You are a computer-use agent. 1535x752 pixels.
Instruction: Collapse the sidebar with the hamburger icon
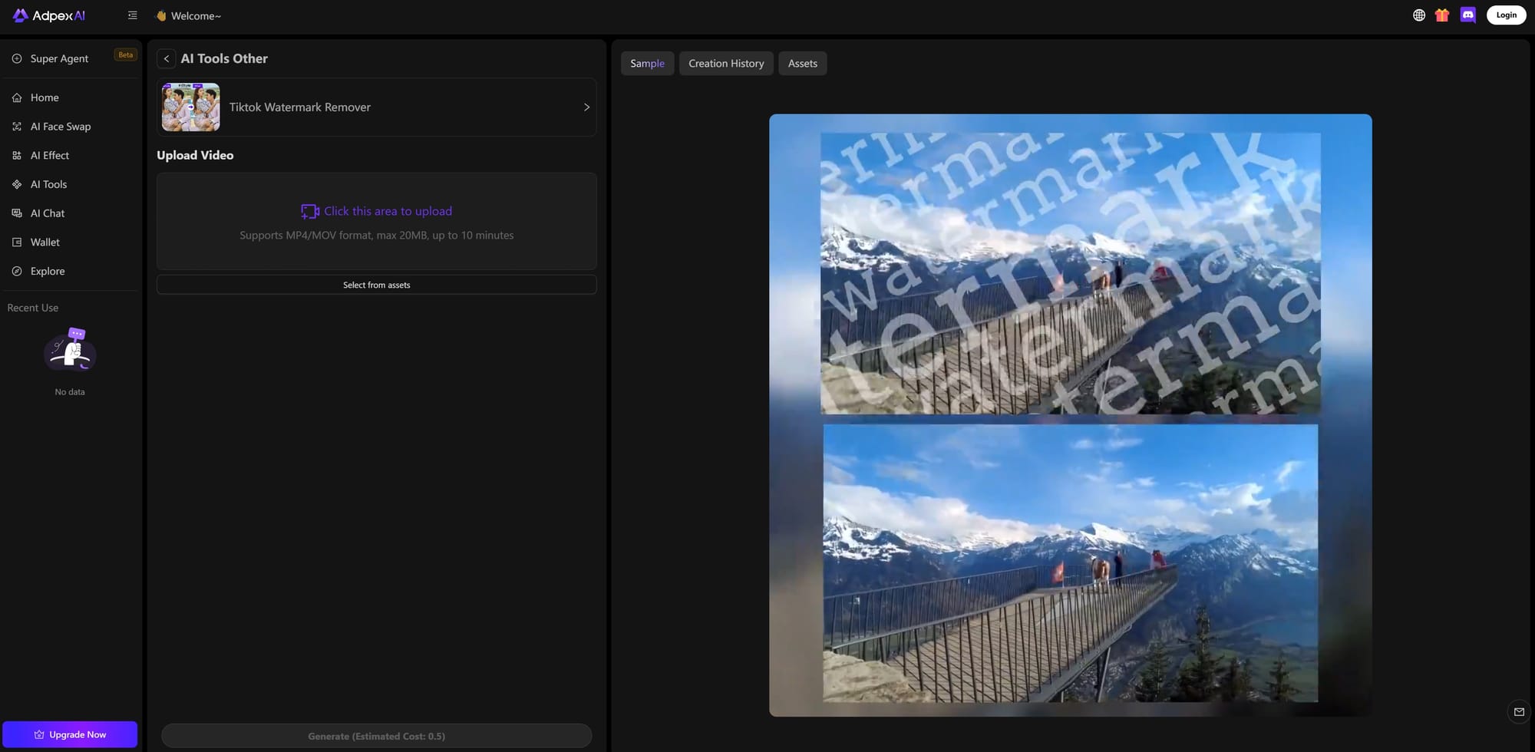[132, 15]
